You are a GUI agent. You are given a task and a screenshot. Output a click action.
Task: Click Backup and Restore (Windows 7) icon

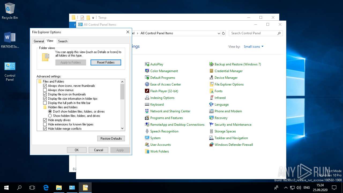pos(211,64)
